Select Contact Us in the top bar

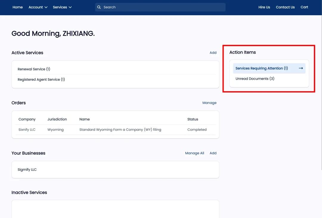click(x=285, y=7)
